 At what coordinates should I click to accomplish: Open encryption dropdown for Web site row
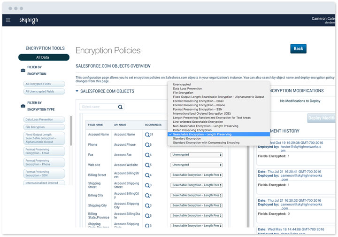196,165
